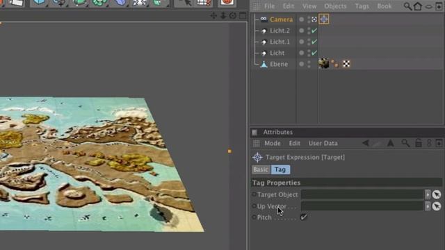This screenshot has width=445, height=250.
Task: Click the Camera object icon
Action: pos(264,19)
